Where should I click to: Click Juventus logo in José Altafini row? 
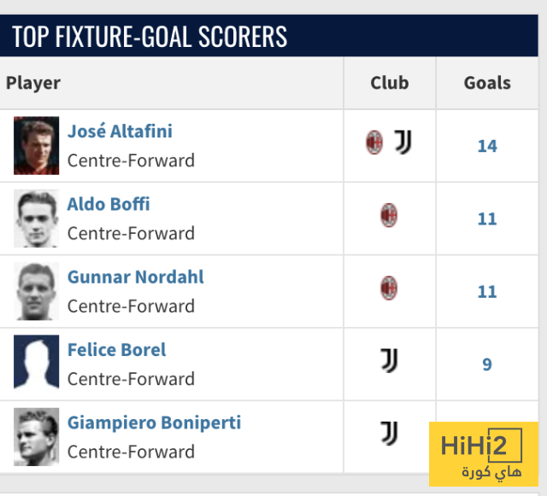(x=403, y=143)
